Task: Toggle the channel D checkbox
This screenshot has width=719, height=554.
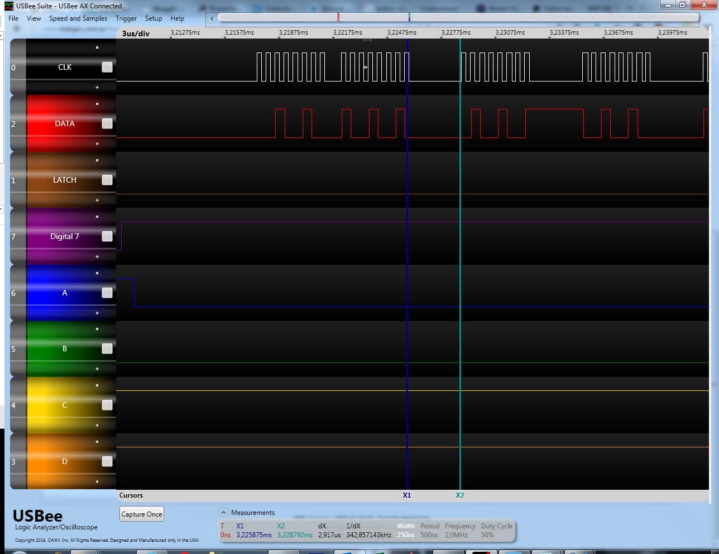Action: [x=107, y=461]
